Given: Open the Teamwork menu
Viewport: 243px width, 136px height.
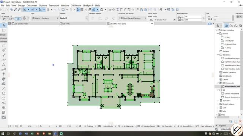Looking at the screenshot, I should coord(54,5).
